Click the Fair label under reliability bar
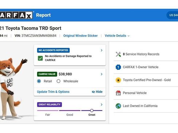Viewport: 178px width, 133px height. (48, 115)
